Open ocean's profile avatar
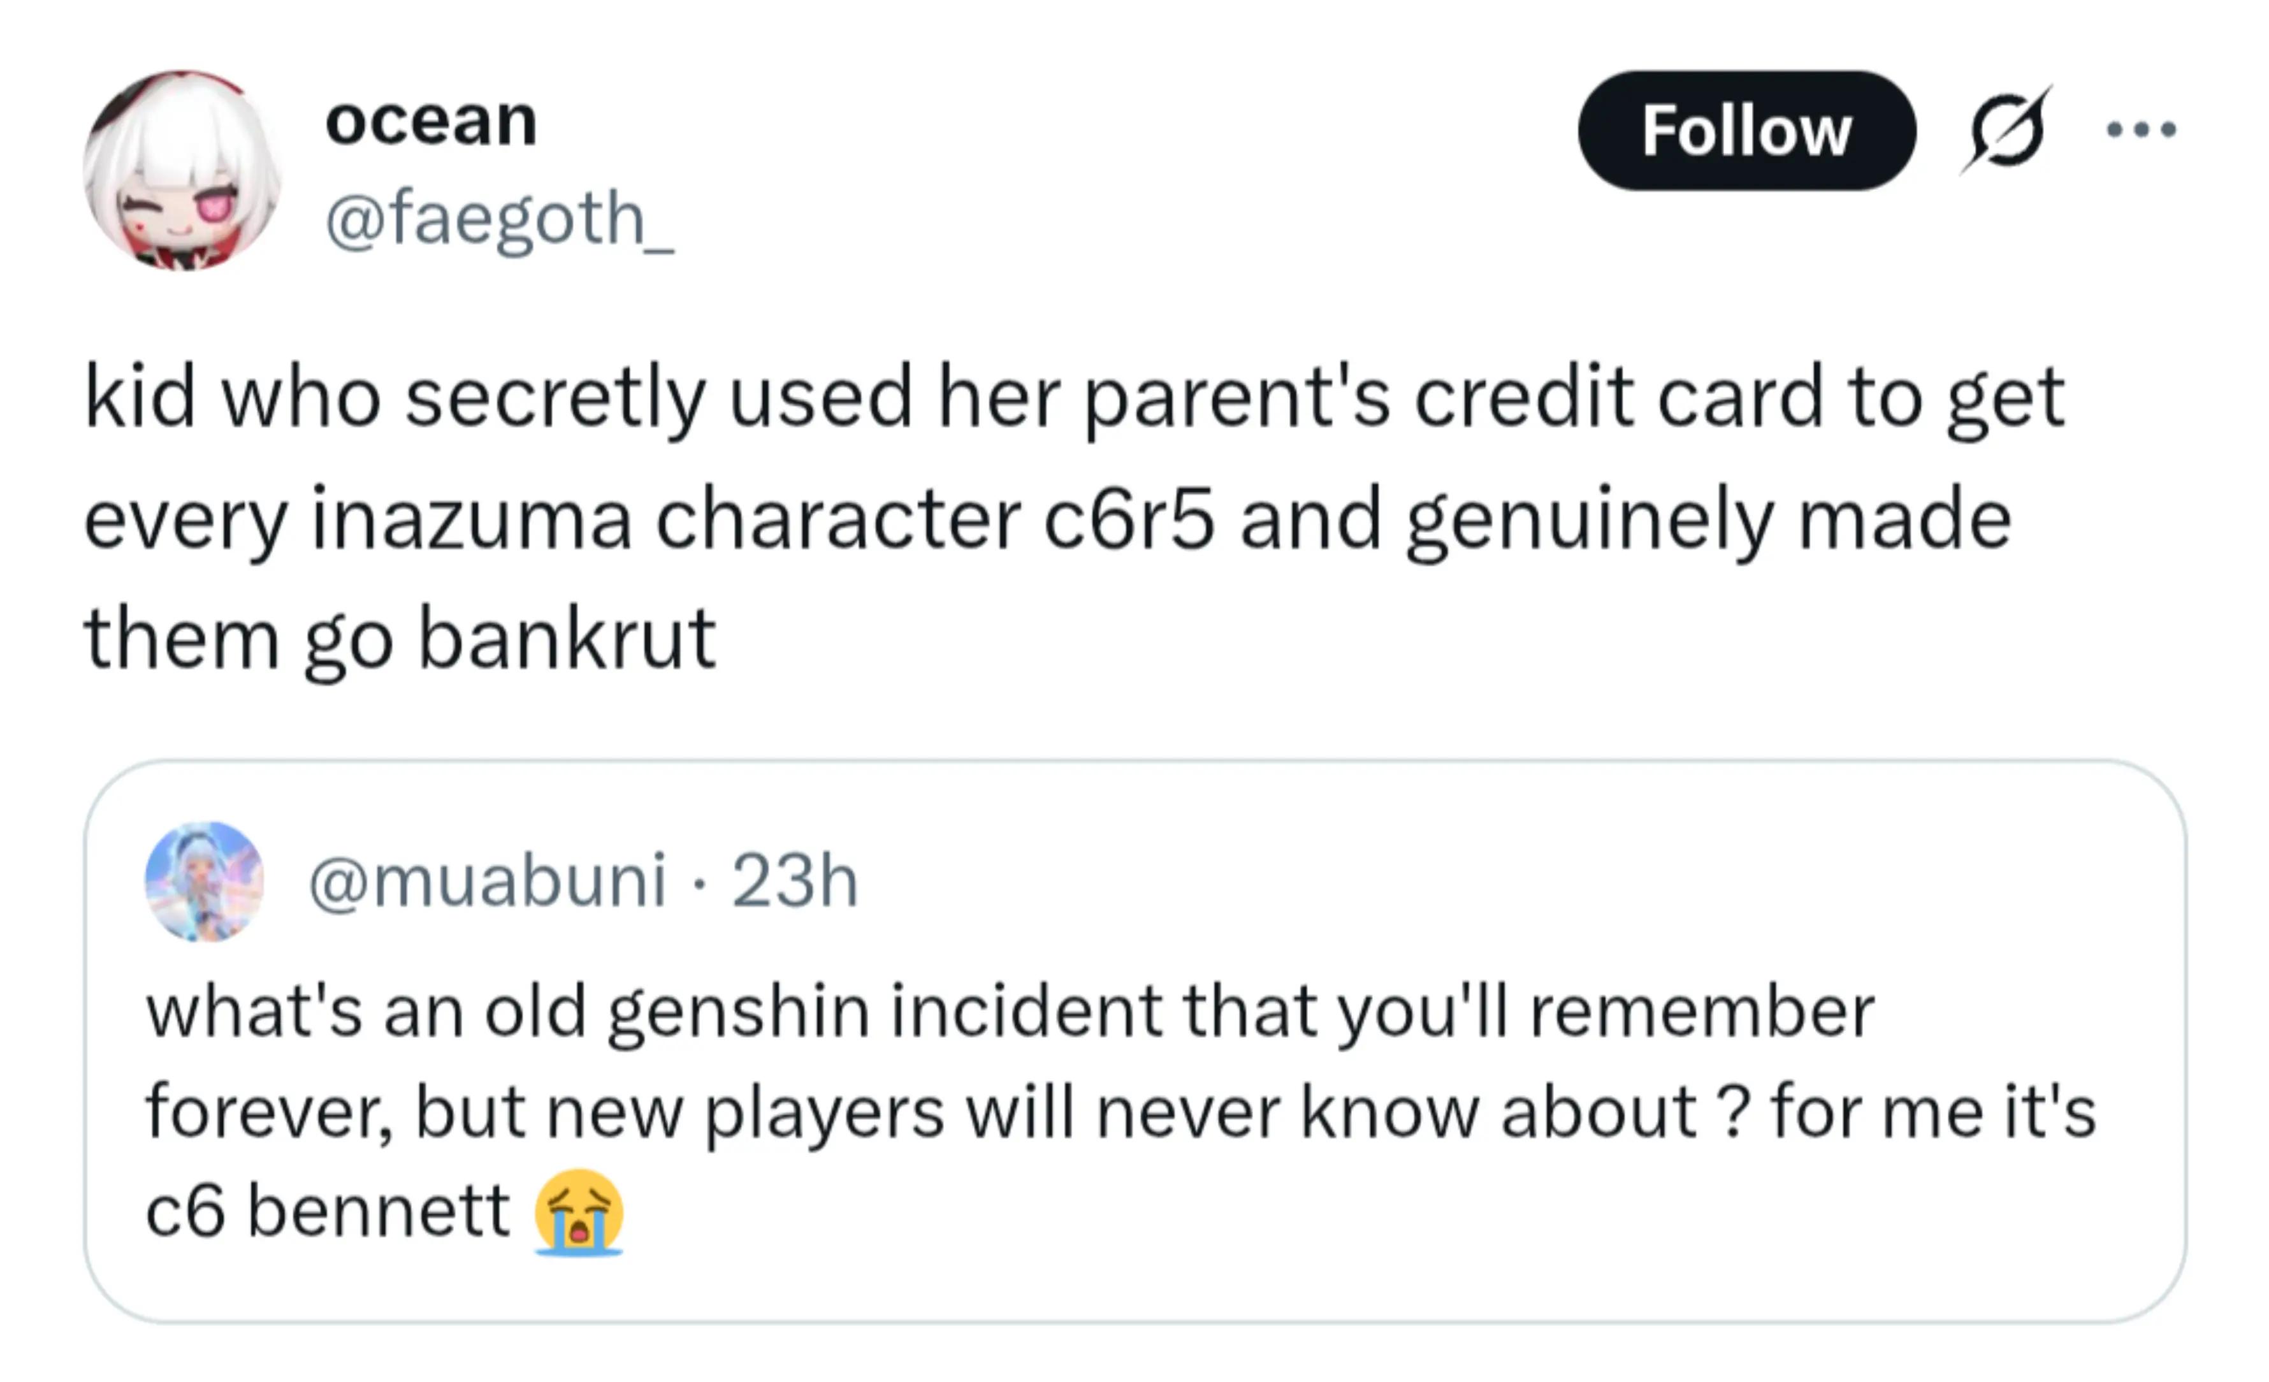Image resolution: width=2269 pixels, height=1382 pixels. [x=182, y=170]
